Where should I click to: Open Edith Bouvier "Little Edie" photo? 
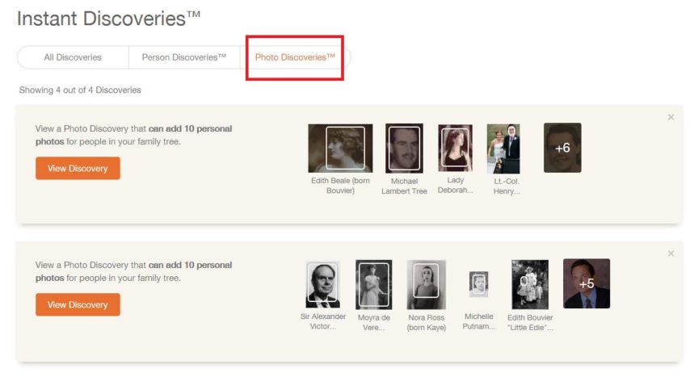[x=530, y=284]
